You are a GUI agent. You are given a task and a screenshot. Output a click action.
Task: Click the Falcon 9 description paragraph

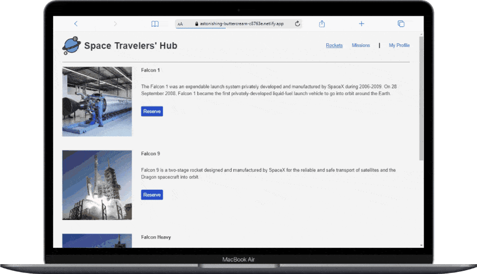268,173
